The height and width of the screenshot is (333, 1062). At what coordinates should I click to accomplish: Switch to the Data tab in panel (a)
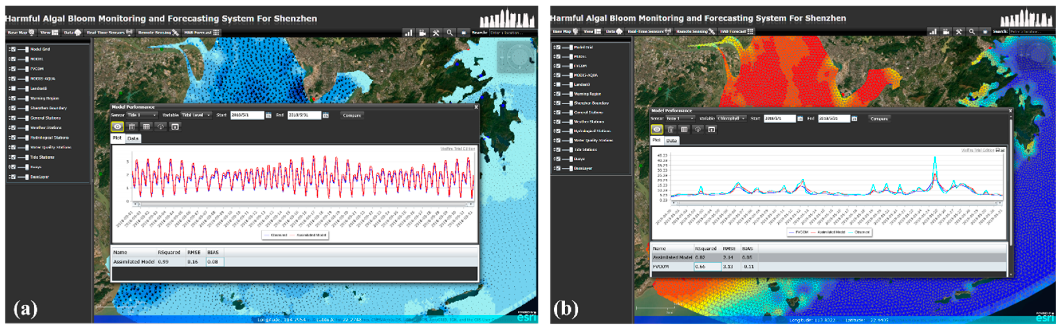(133, 139)
